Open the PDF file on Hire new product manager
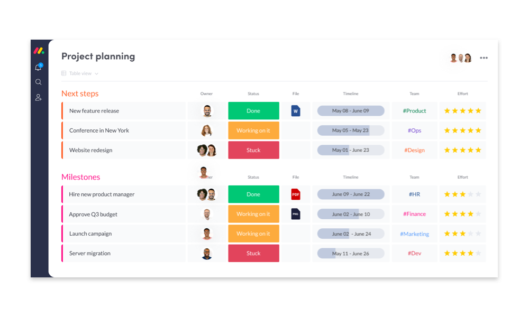This screenshot has width=529, height=317. pos(296,194)
